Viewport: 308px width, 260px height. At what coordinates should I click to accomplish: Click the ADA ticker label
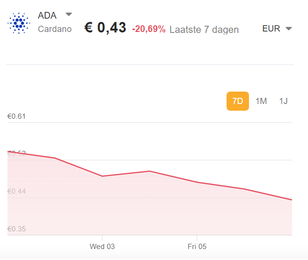(47, 15)
